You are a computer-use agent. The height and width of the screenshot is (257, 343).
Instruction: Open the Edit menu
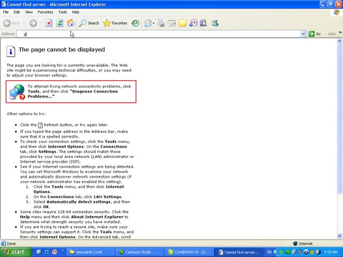pyautogui.click(x=17, y=12)
